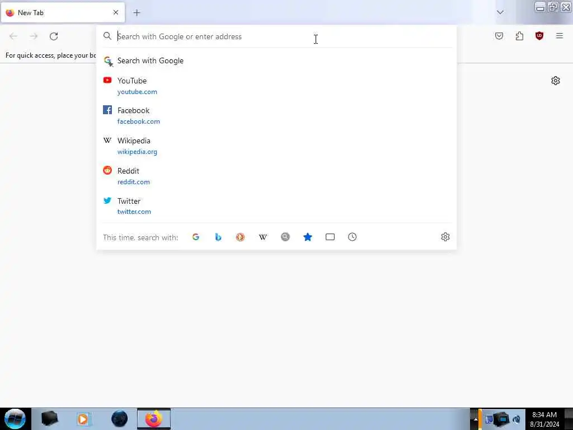Open the Twitter suggestion
The image size is (573, 430).
276,206
